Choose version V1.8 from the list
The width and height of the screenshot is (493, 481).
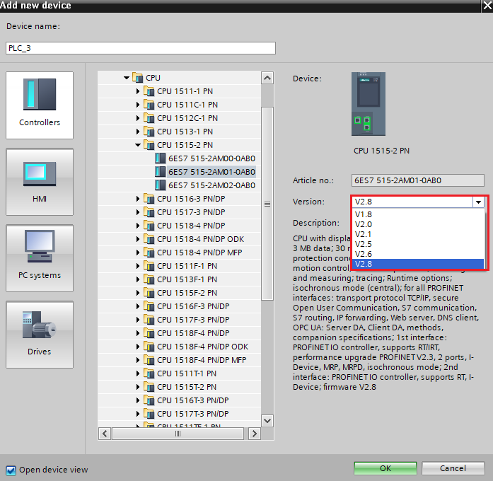[364, 214]
